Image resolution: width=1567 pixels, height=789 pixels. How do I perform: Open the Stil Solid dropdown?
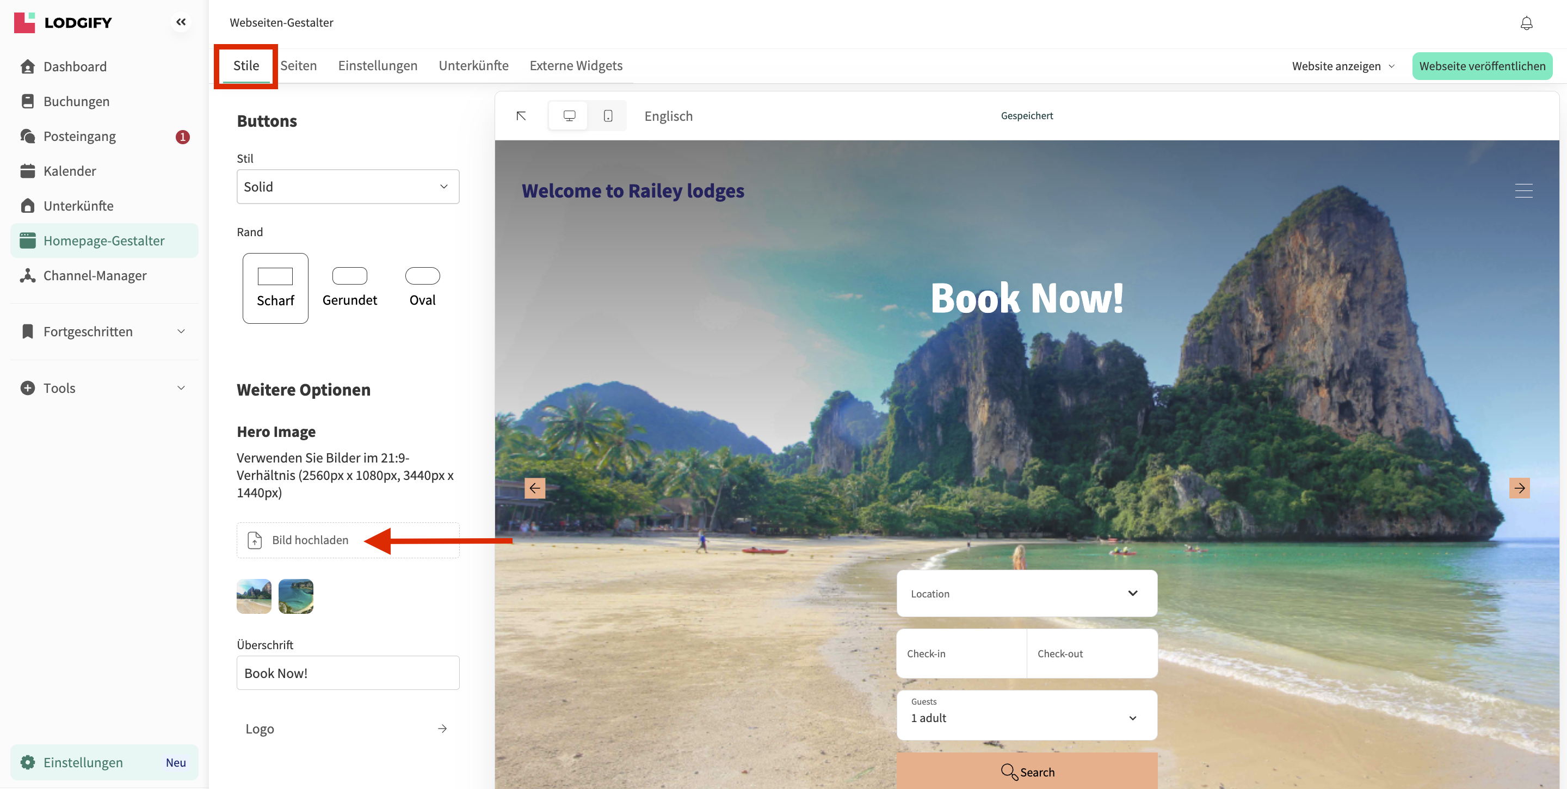(347, 187)
